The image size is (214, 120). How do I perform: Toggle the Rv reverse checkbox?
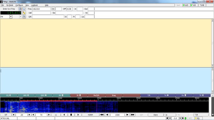tap(182, 115)
